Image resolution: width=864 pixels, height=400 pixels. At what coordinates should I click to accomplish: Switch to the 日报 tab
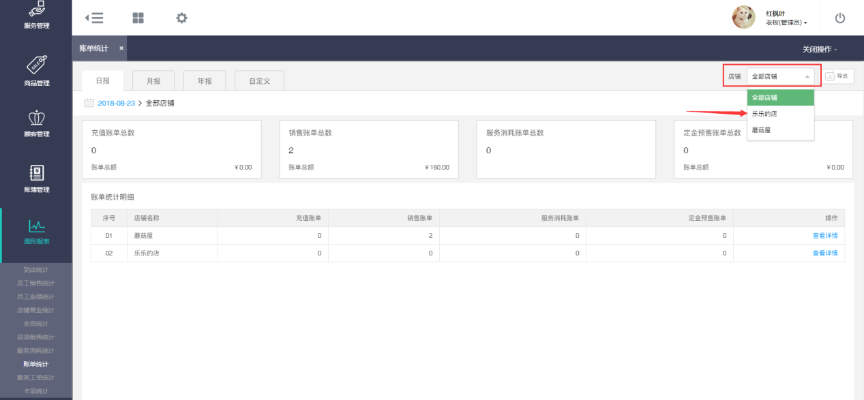point(102,80)
